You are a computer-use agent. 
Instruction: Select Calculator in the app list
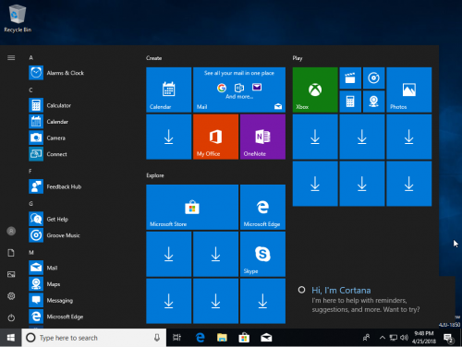(59, 105)
